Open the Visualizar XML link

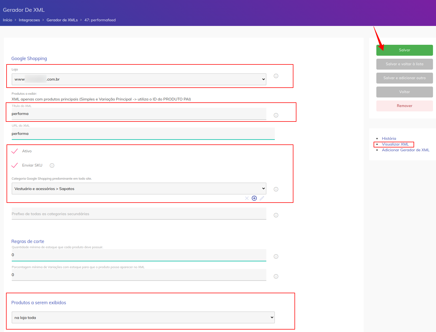(x=395, y=144)
